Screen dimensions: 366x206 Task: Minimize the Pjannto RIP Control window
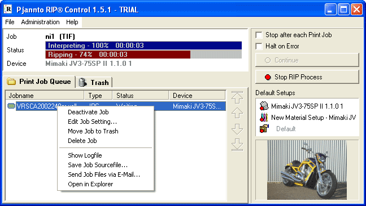330,10
